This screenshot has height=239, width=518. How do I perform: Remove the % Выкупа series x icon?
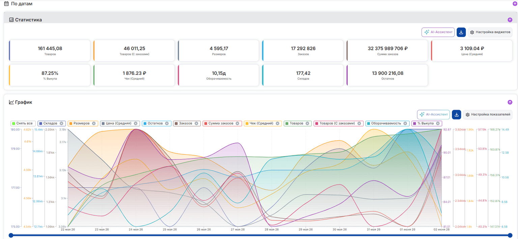tap(438, 124)
